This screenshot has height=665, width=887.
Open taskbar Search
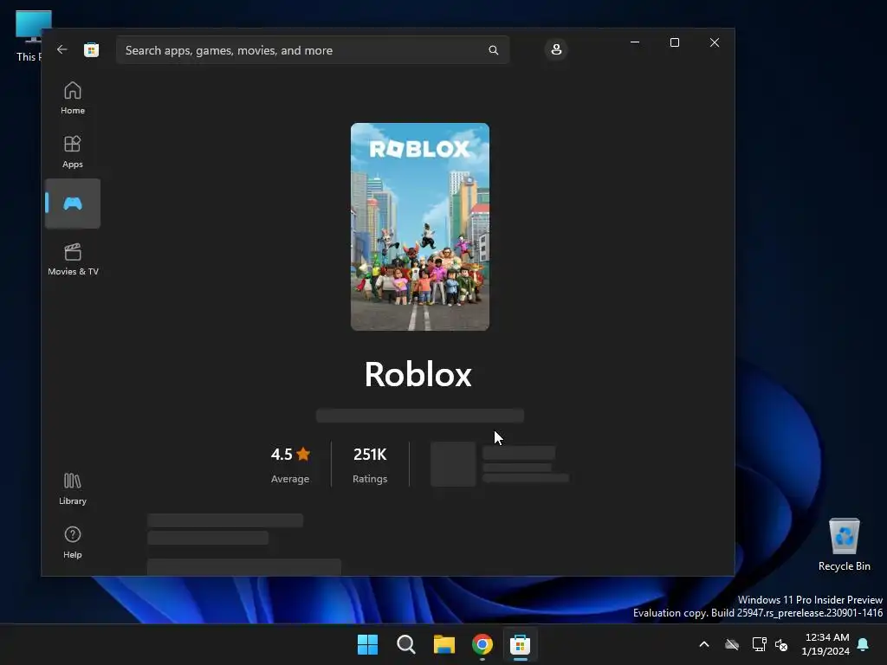pos(405,644)
